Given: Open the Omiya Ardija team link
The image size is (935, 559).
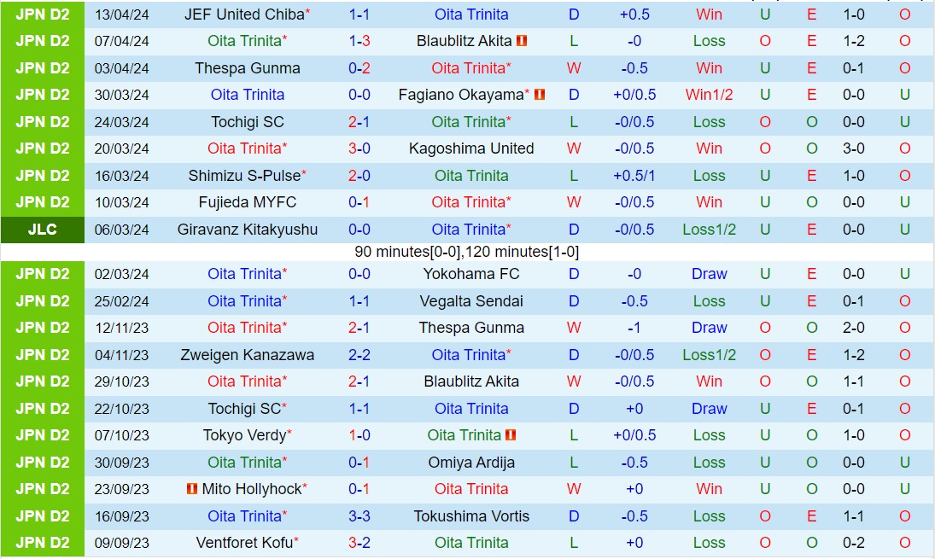Looking at the screenshot, I should coord(471,463).
